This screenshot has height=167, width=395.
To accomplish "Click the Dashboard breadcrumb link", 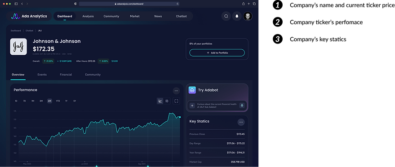I will (16, 31).
